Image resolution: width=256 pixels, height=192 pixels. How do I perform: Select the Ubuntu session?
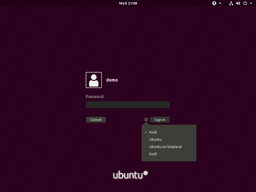pyautogui.click(x=169, y=139)
